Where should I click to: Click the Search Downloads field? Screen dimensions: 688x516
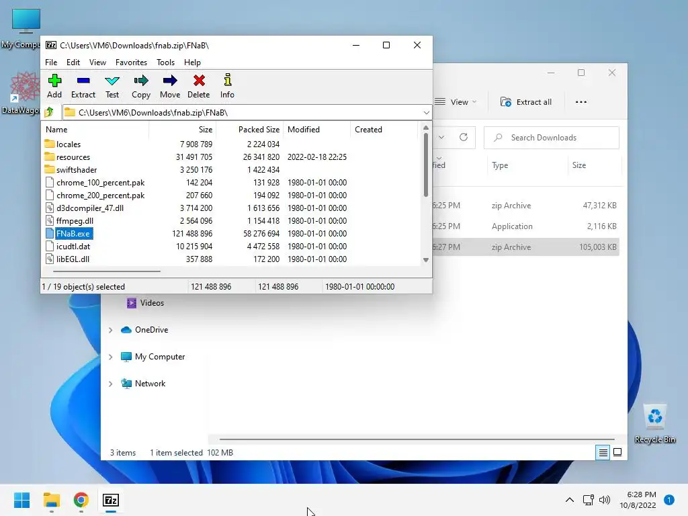[x=552, y=137]
